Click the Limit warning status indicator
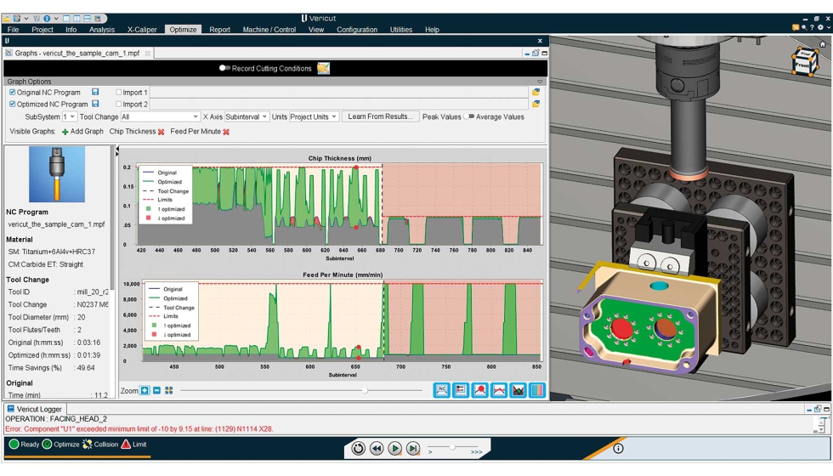The width and height of the screenshot is (833, 476). 133,444
